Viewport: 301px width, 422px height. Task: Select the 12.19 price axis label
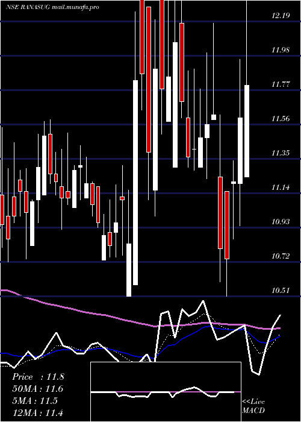click(x=281, y=16)
